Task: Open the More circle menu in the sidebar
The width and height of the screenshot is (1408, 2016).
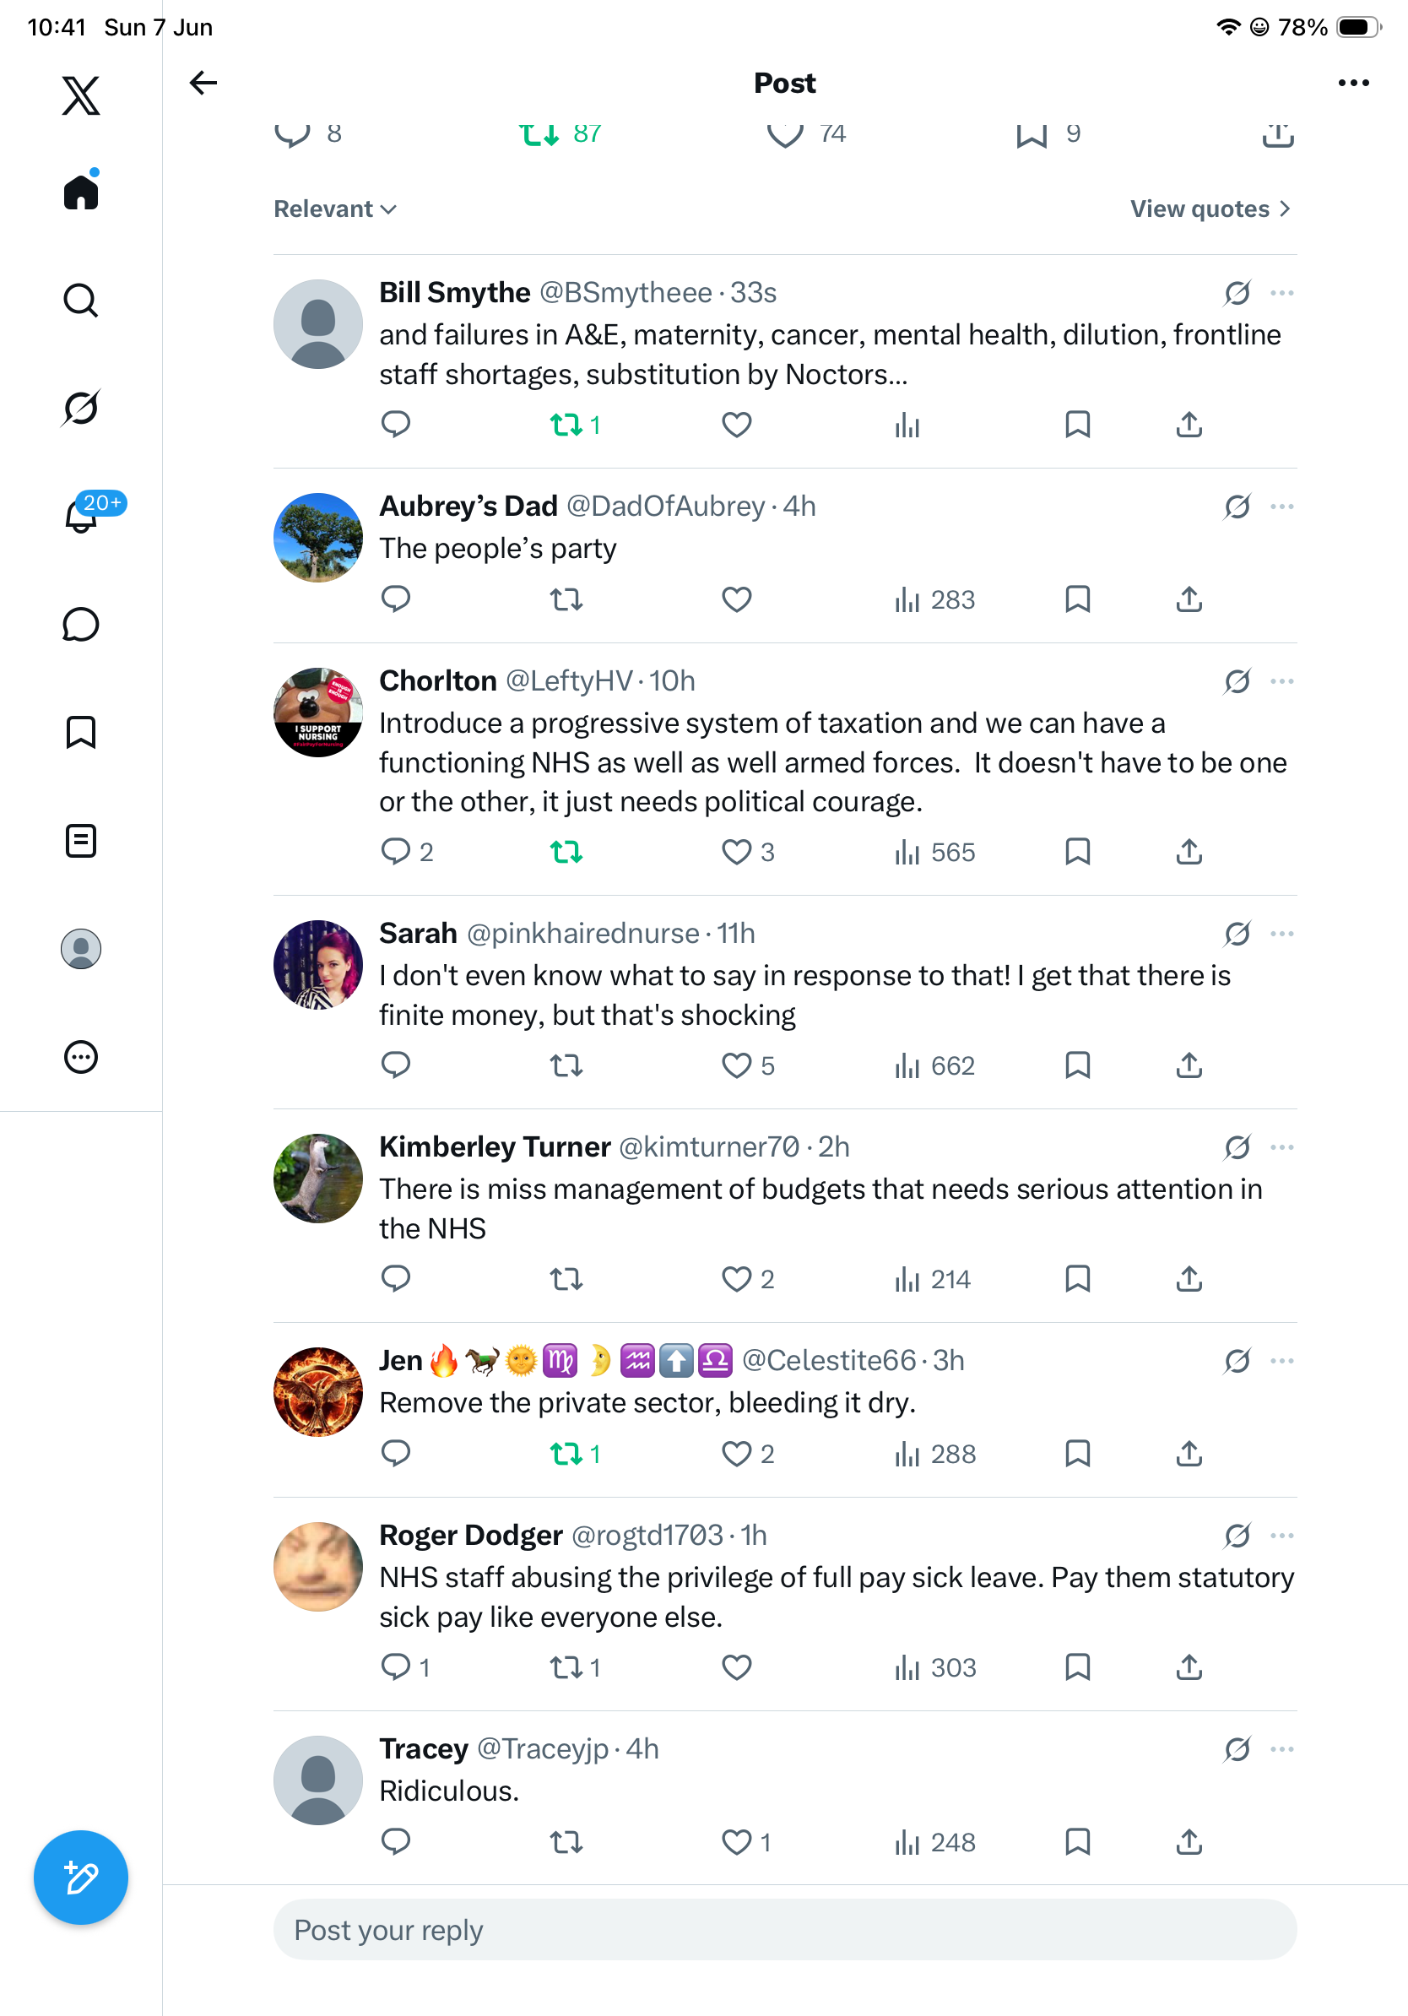Action: click(x=81, y=1056)
